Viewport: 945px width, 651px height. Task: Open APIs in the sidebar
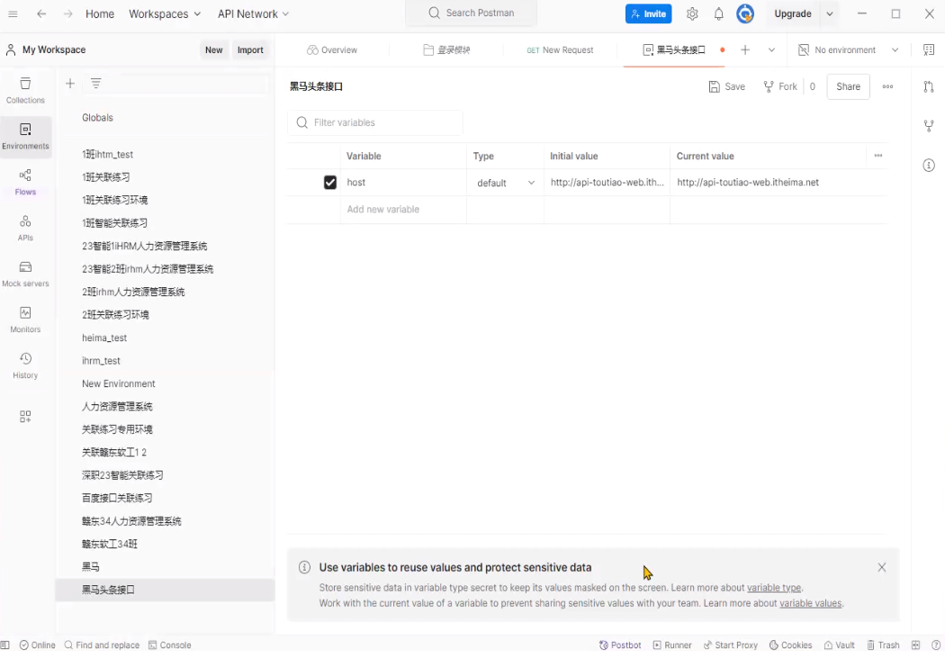[x=25, y=228]
